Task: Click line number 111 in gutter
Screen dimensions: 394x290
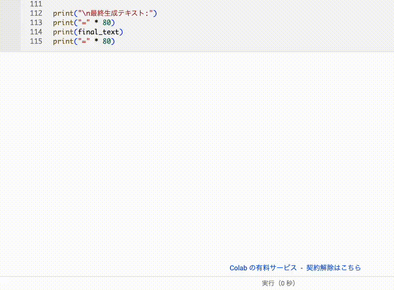Action: [x=36, y=4]
